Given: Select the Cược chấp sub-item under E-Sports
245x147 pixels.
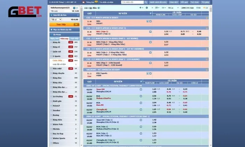Looking at the screenshot, I should (x=58, y=61).
